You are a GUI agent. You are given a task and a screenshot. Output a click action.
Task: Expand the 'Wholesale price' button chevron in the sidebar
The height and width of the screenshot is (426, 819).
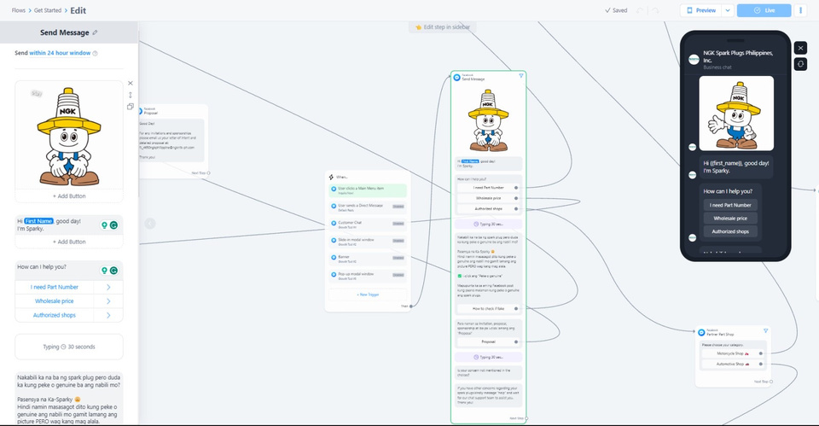point(108,301)
